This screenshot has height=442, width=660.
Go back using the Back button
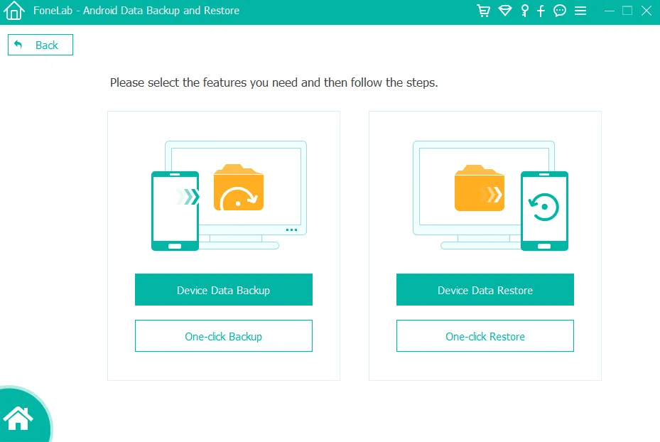click(40, 45)
